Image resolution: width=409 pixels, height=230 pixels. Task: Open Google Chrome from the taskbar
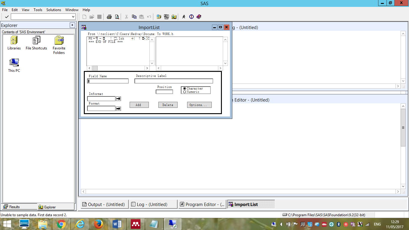click(x=61, y=224)
